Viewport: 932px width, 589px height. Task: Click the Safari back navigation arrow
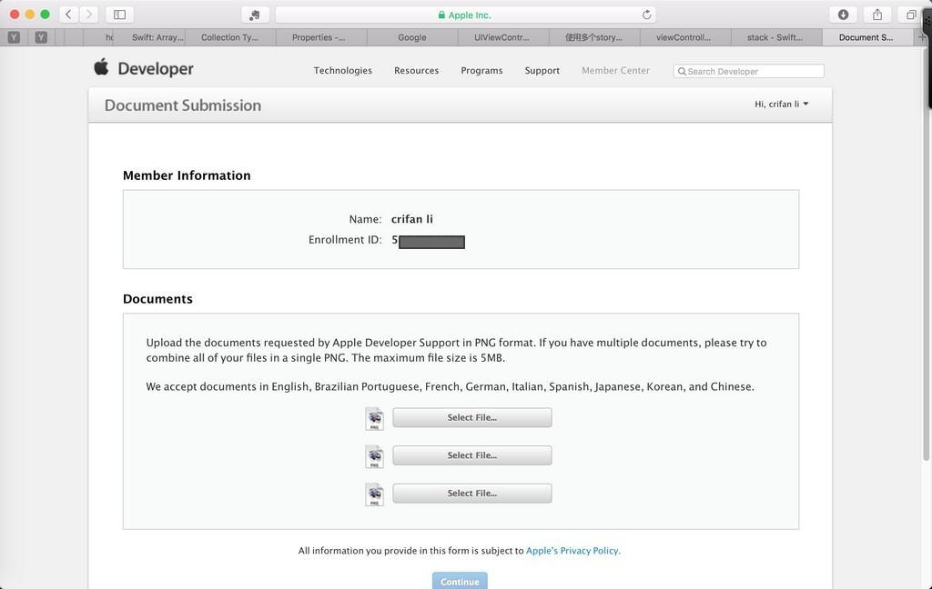(x=69, y=15)
